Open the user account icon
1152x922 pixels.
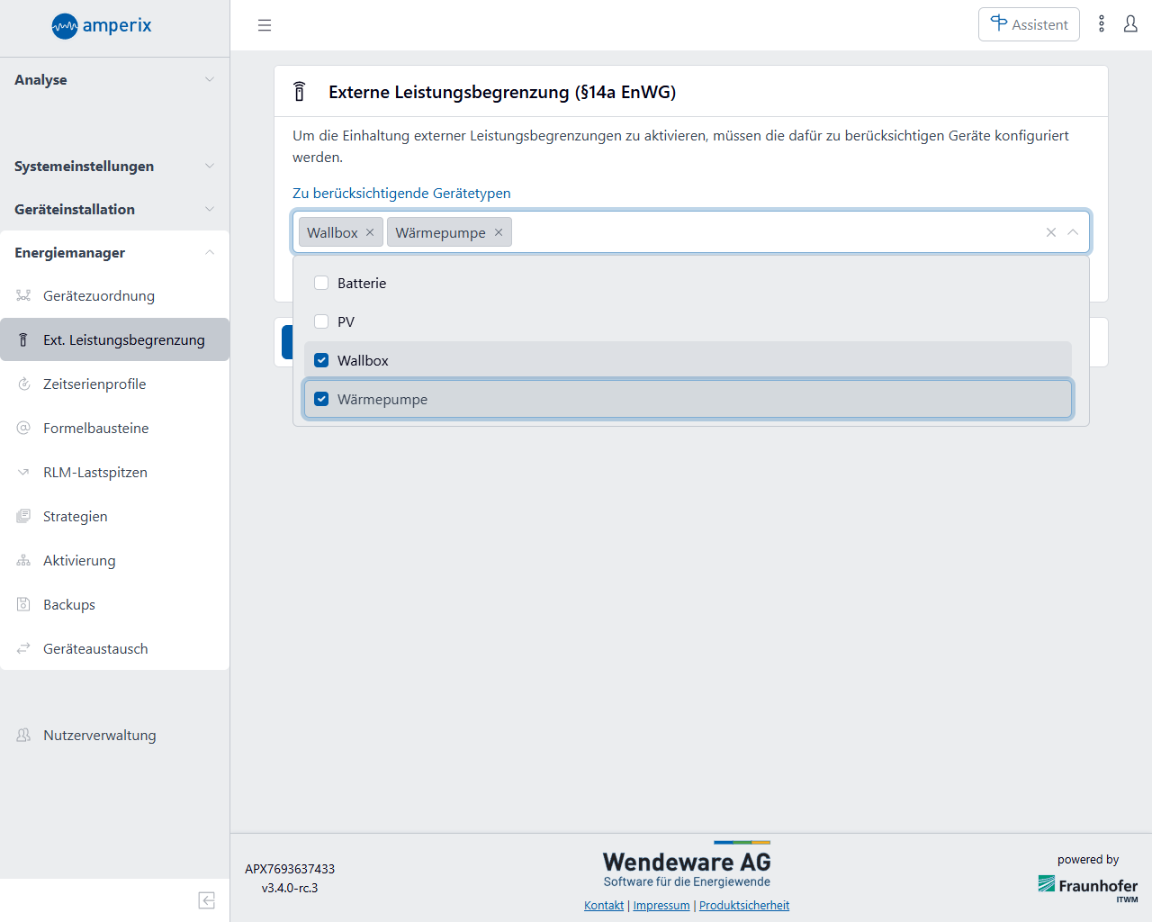tap(1130, 24)
